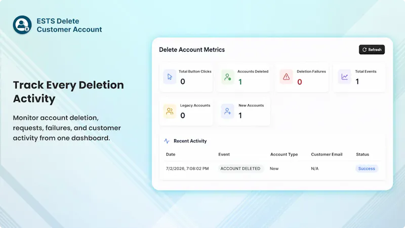Click the Total Events label
This screenshot has height=228, width=405.
click(x=366, y=71)
